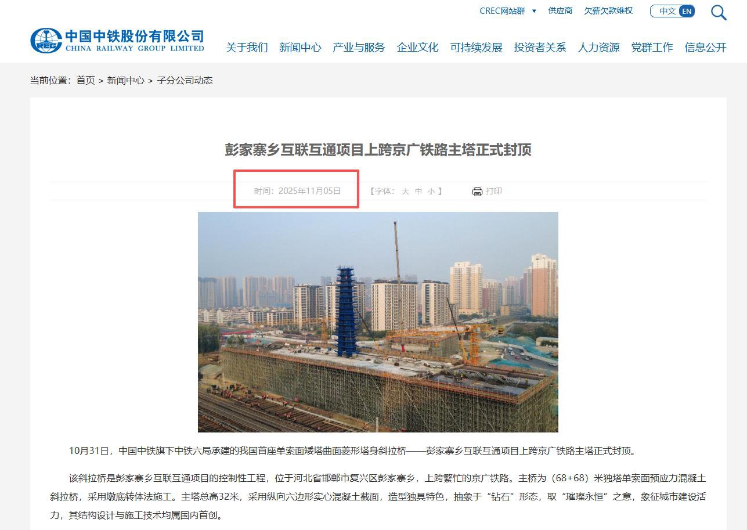The height and width of the screenshot is (530, 747).
Task: Open the 人力资源 menu
Action: point(598,48)
